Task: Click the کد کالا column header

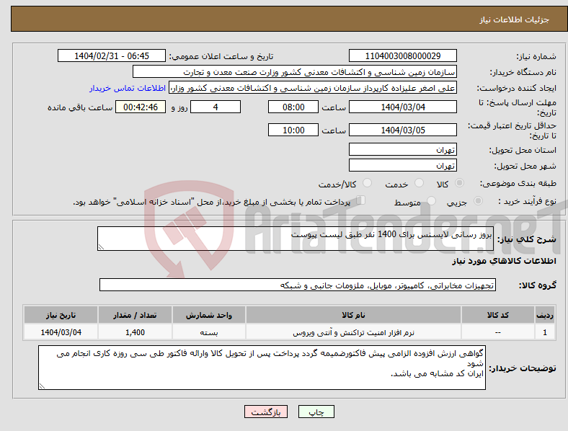Action: pos(498,315)
